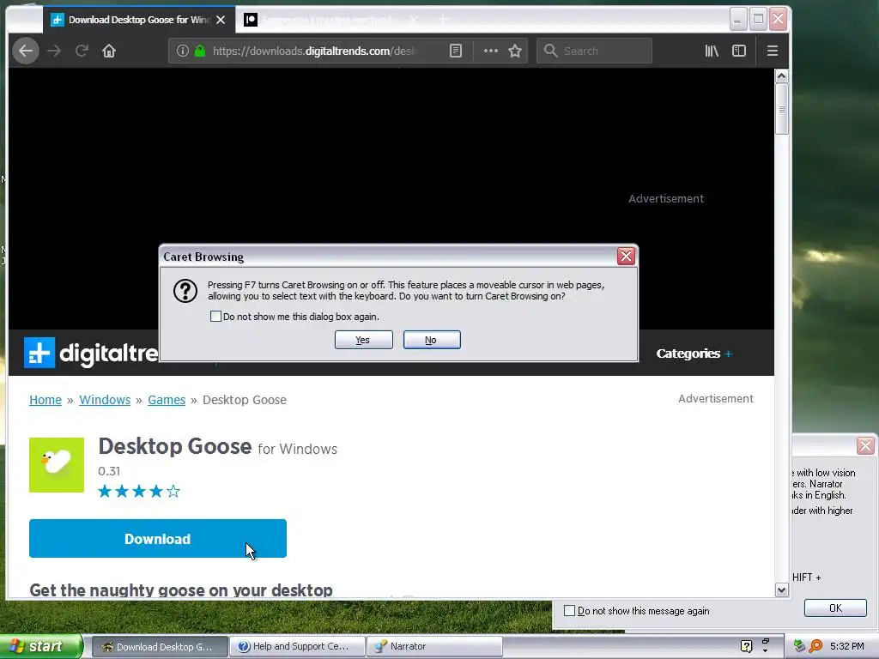
Task: Click the help question mark tray icon
Action: pos(746,647)
